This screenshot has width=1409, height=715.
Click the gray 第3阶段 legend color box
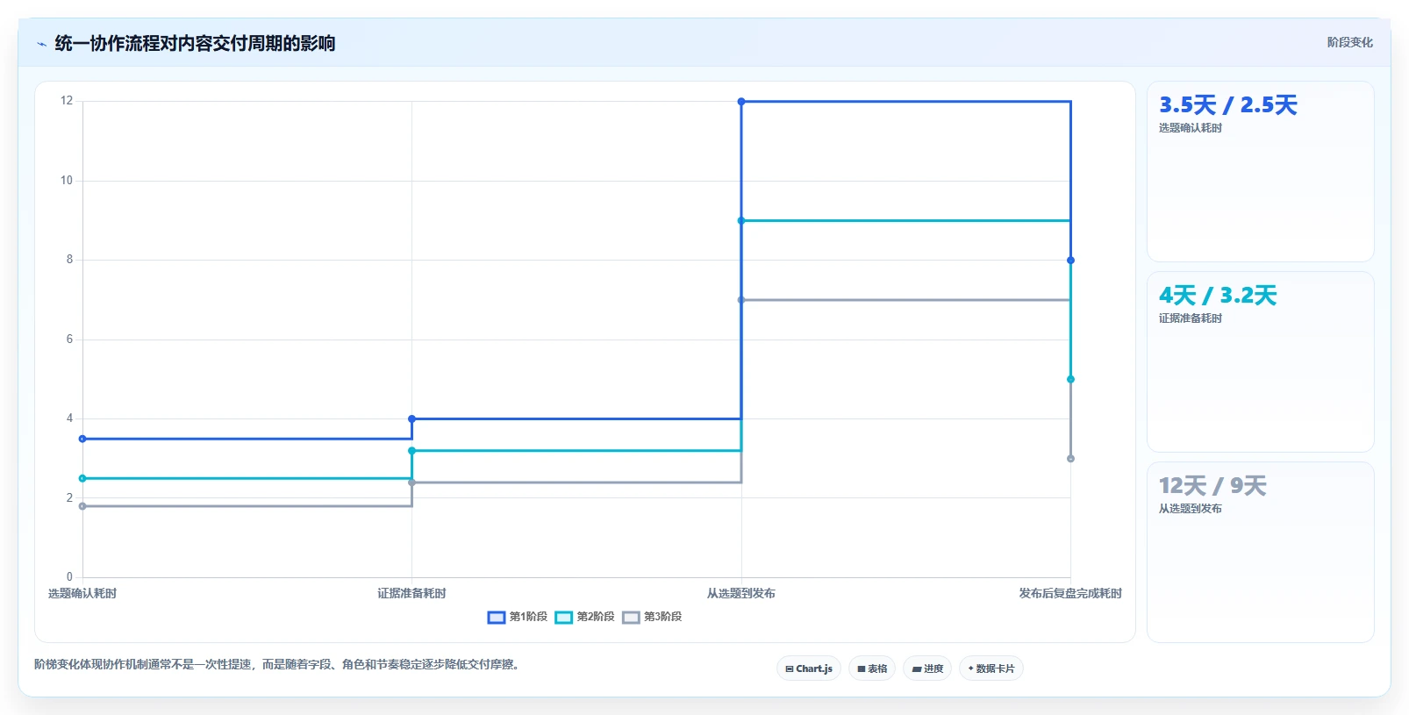coord(632,617)
